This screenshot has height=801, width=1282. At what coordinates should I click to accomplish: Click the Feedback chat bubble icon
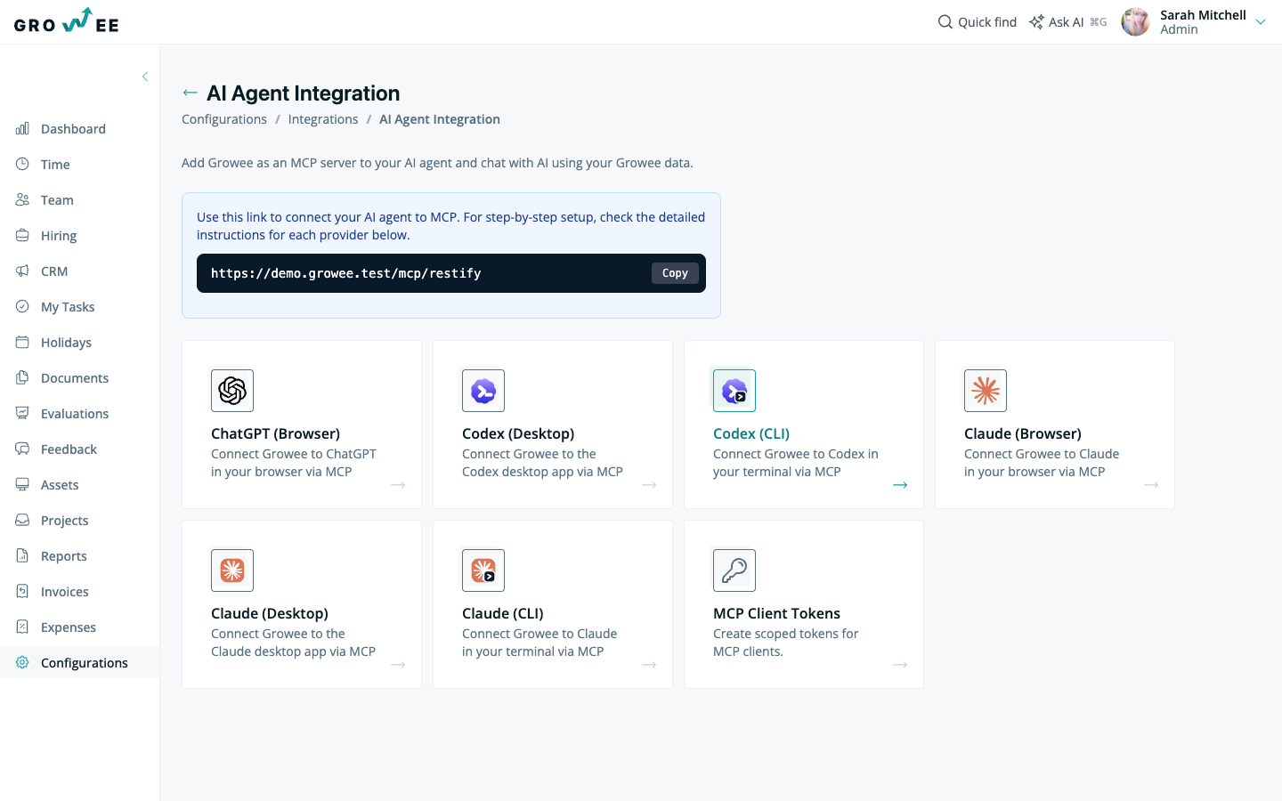[22, 449]
